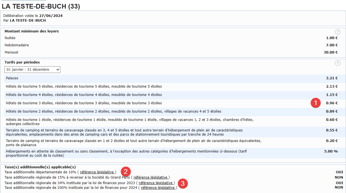Click the LA TESTE-DE-BUCH (33) page heading

(x=41, y=6)
